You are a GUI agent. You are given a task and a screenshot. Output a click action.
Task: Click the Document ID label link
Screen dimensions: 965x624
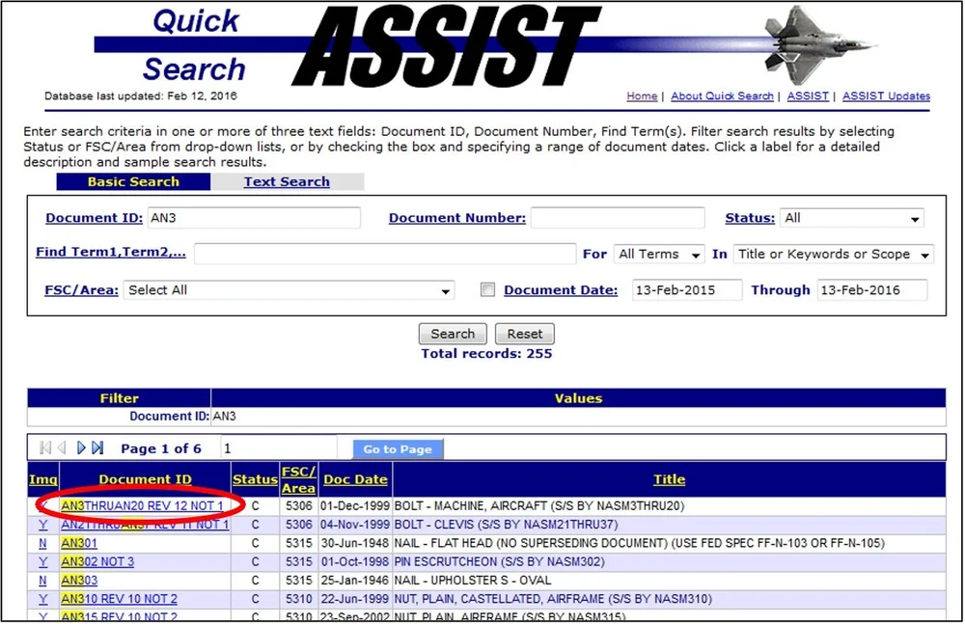95,218
